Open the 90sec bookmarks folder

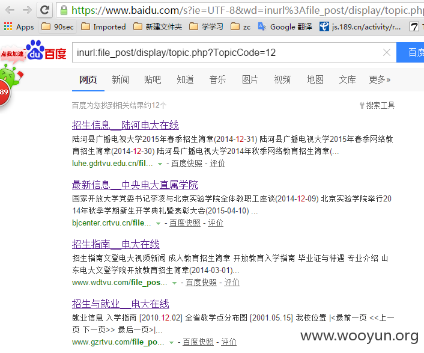(57, 27)
